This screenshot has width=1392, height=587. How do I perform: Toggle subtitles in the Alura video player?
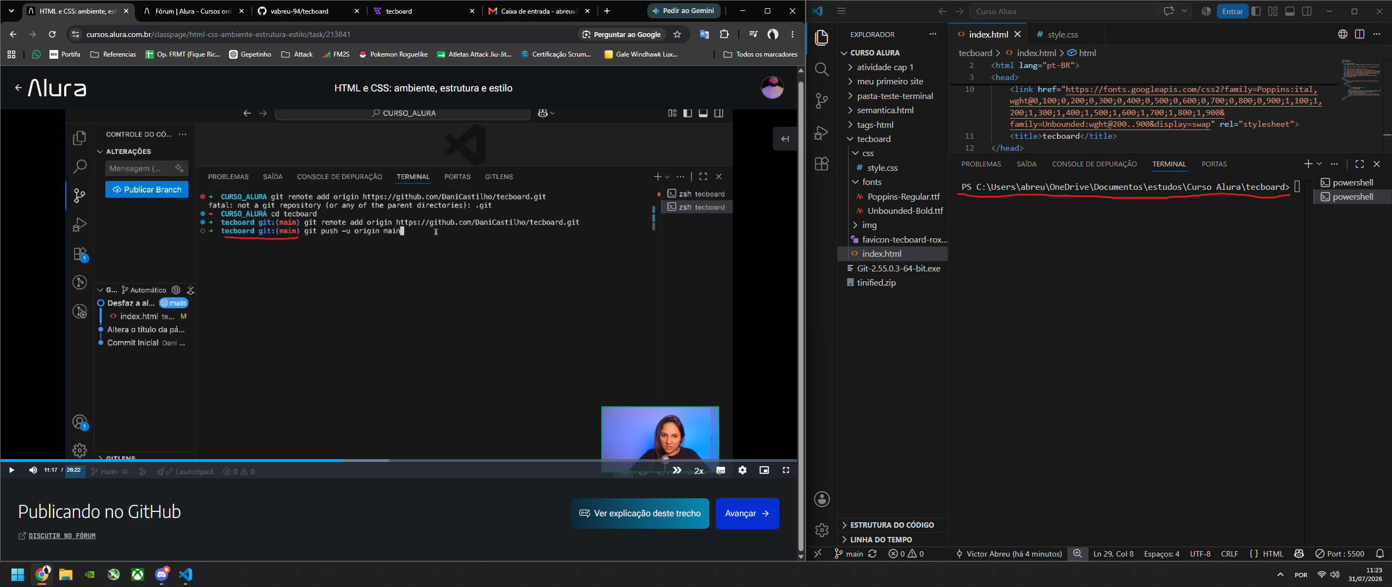point(721,470)
